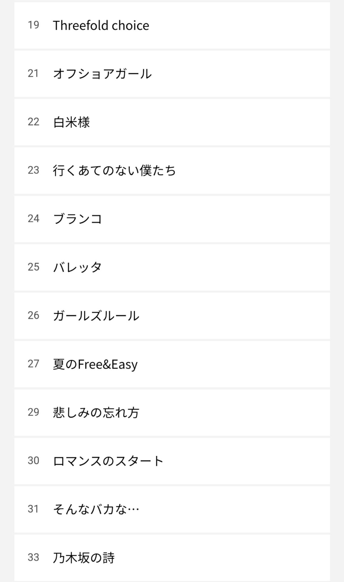Image resolution: width=344 pixels, height=582 pixels.
Task: Open the track ロマンスのスタート
Action: [x=108, y=461]
